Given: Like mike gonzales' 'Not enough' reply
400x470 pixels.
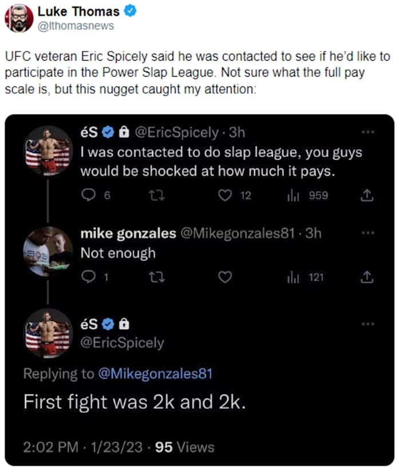Looking at the screenshot, I should (x=225, y=278).
